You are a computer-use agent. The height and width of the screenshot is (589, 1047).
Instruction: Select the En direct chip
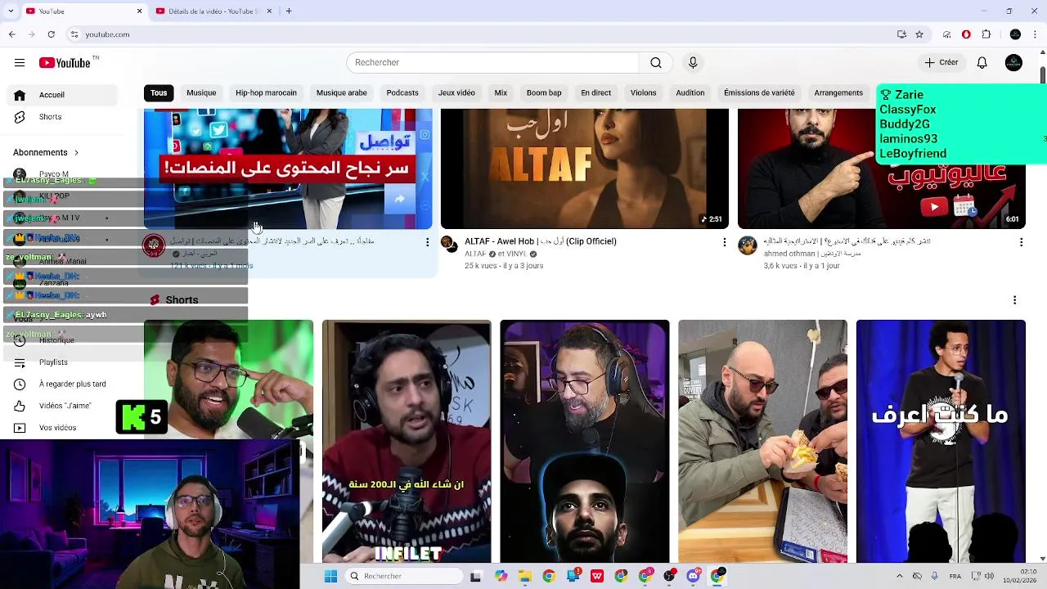click(x=595, y=93)
